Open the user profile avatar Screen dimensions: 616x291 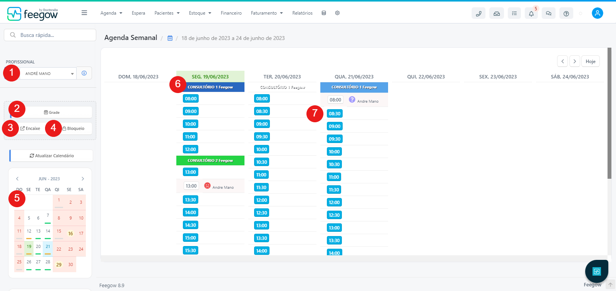pos(598,13)
